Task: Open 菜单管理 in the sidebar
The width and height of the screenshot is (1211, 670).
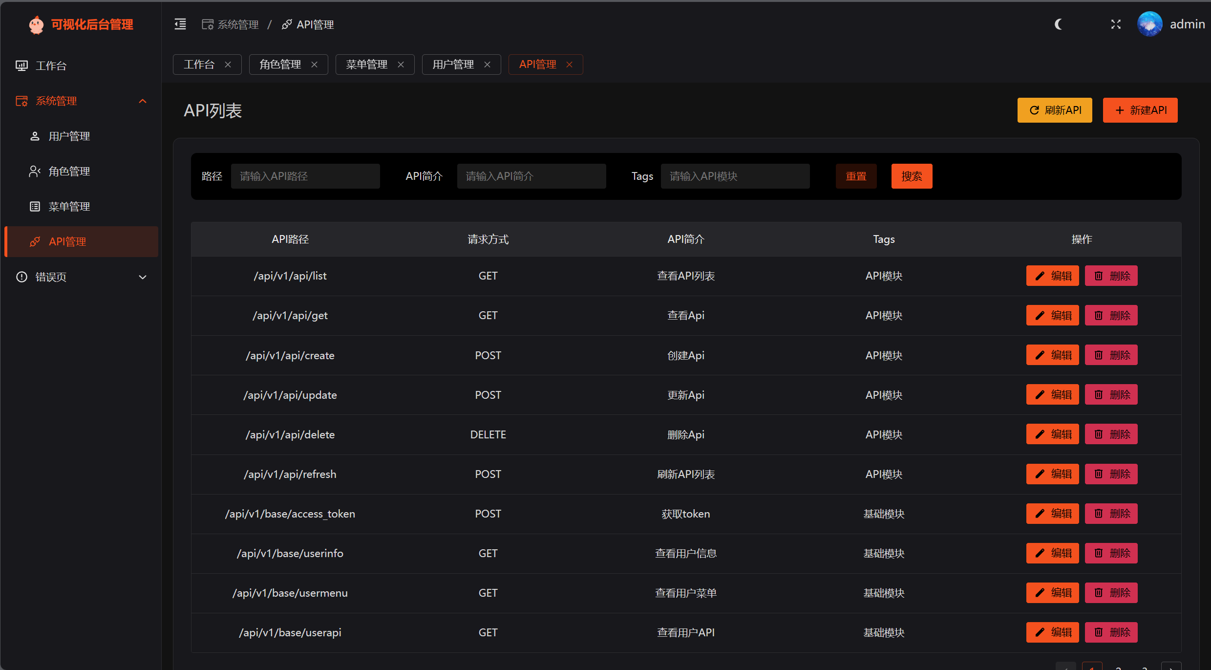Action: tap(81, 207)
